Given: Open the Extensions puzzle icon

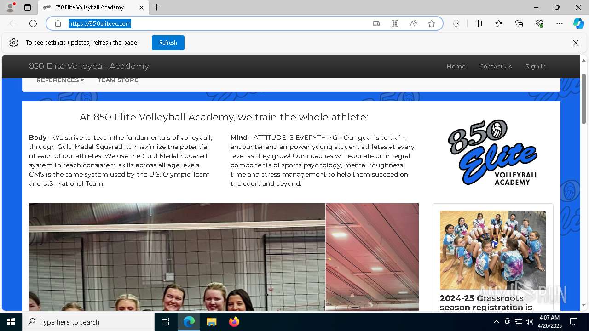Looking at the screenshot, I should (x=456, y=23).
